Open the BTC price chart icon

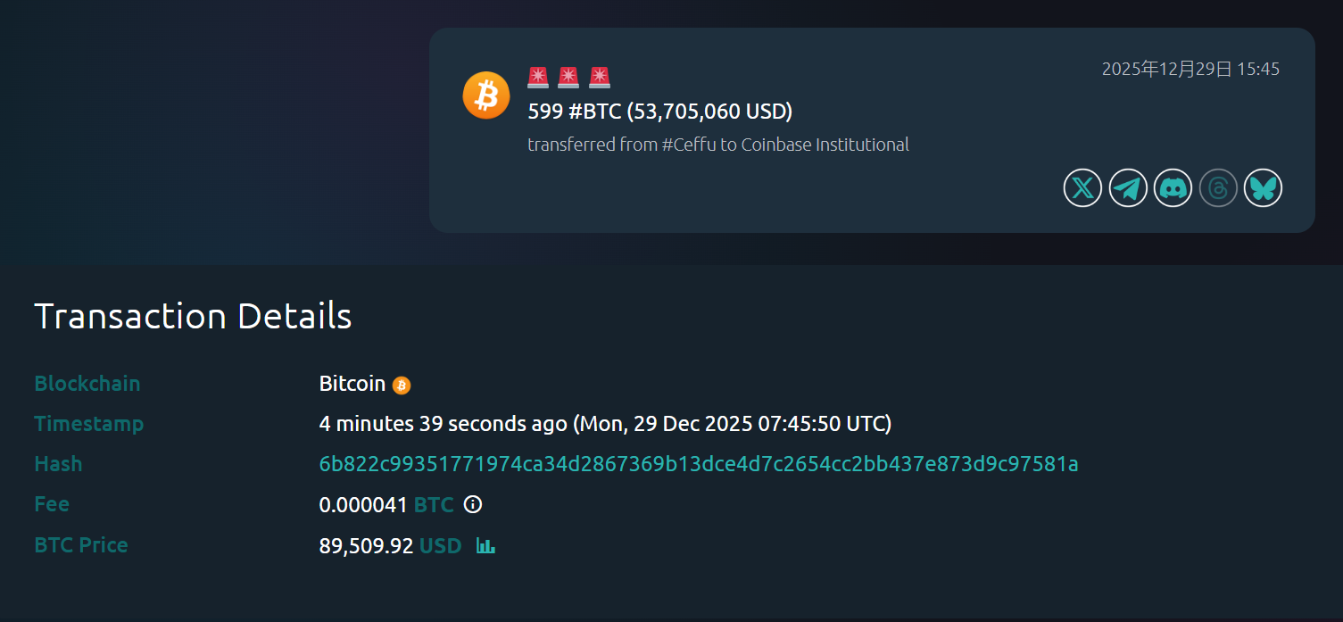coord(485,545)
